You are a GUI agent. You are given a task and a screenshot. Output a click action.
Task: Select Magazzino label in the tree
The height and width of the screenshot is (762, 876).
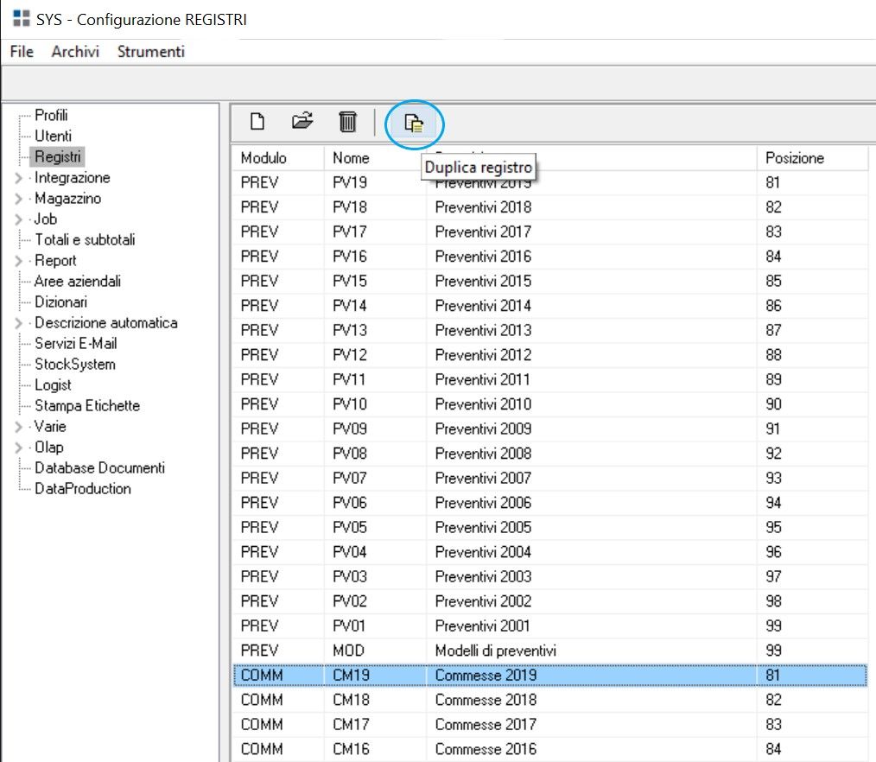[x=68, y=199]
